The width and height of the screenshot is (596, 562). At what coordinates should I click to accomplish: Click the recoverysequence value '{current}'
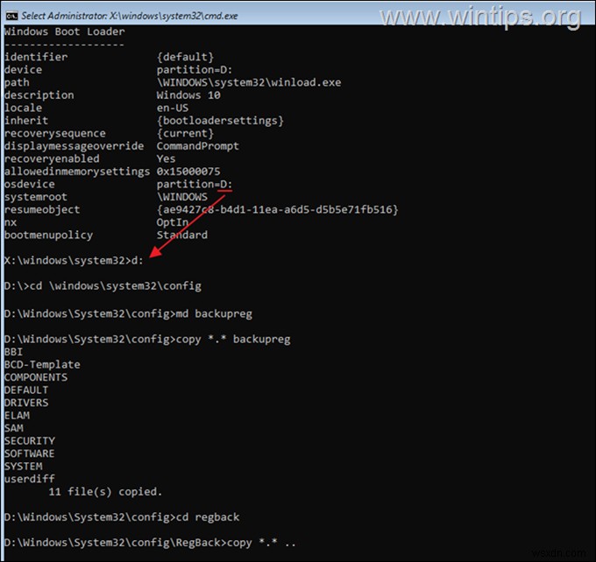click(x=186, y=133)
